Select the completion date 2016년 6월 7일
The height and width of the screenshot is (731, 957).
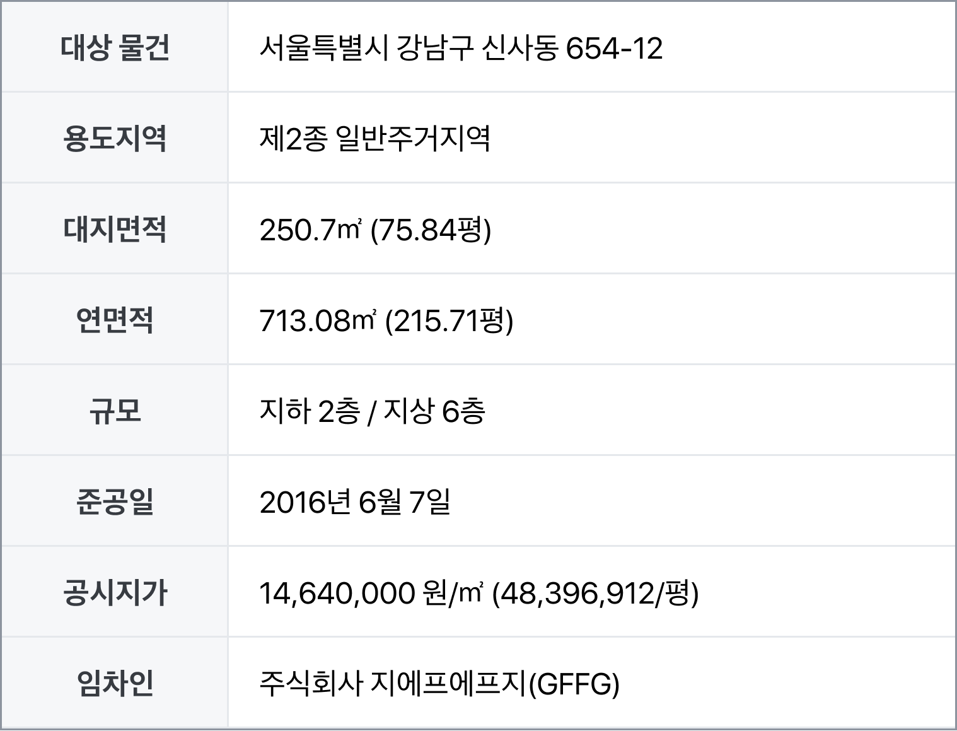click(x=355, y=503)
